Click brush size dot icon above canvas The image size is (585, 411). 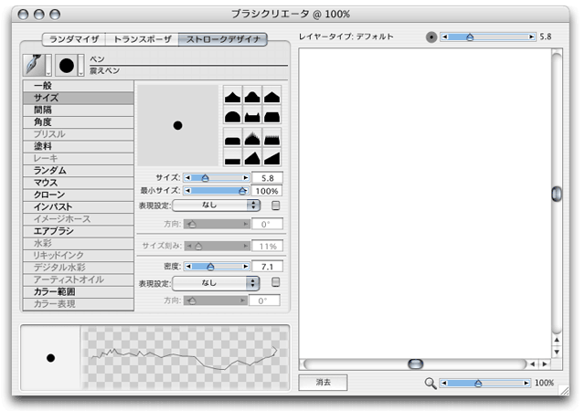[431, 37]
